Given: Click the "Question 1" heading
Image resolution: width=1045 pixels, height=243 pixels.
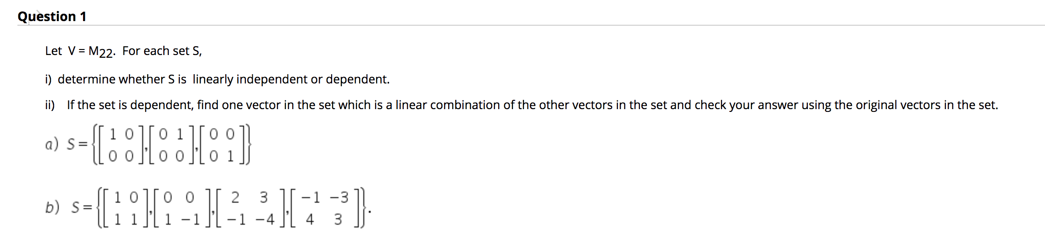Looking at the screenshot, I should click(52, 17).
